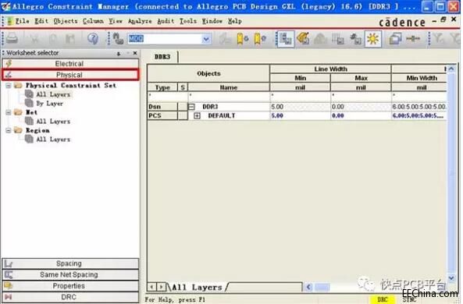The height and width of the screenshot is (304, 463).
Task: Click the highlighted grid worksheet toolbar icon
Action: click(x=285, y=39)
